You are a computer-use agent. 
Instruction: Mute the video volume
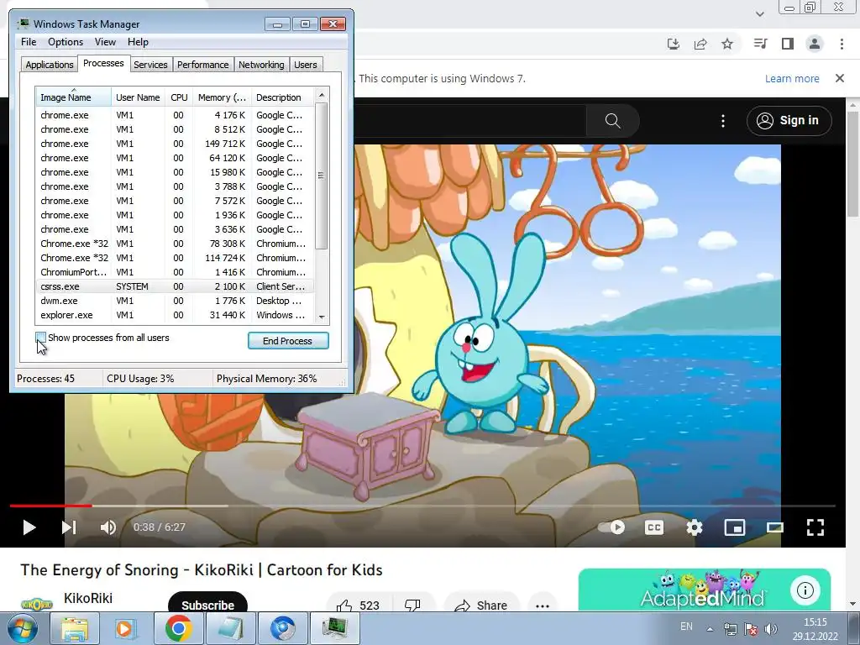108,527
